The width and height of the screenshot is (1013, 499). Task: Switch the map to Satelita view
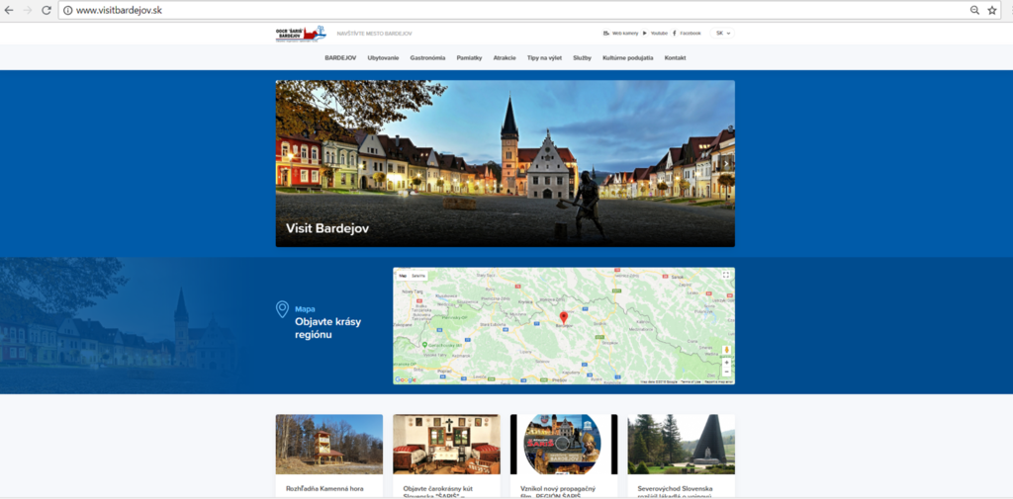418,276
